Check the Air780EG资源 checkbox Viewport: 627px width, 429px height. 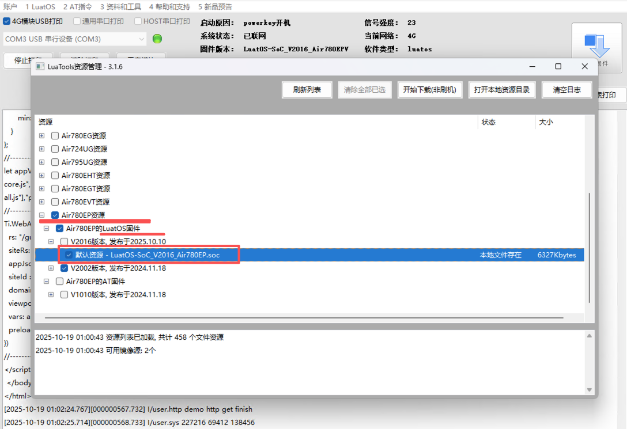(x=55, y=136)
